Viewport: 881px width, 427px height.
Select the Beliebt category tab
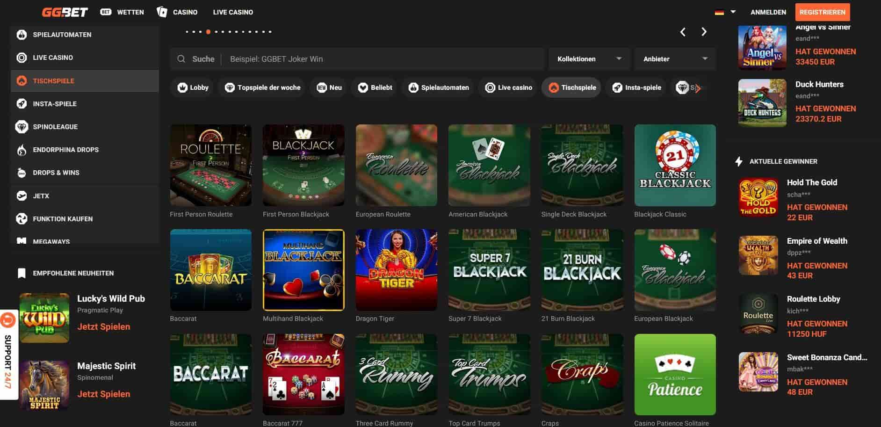[375, 87]
